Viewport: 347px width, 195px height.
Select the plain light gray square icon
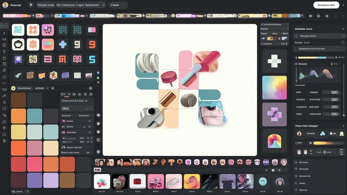pos(77,76)
